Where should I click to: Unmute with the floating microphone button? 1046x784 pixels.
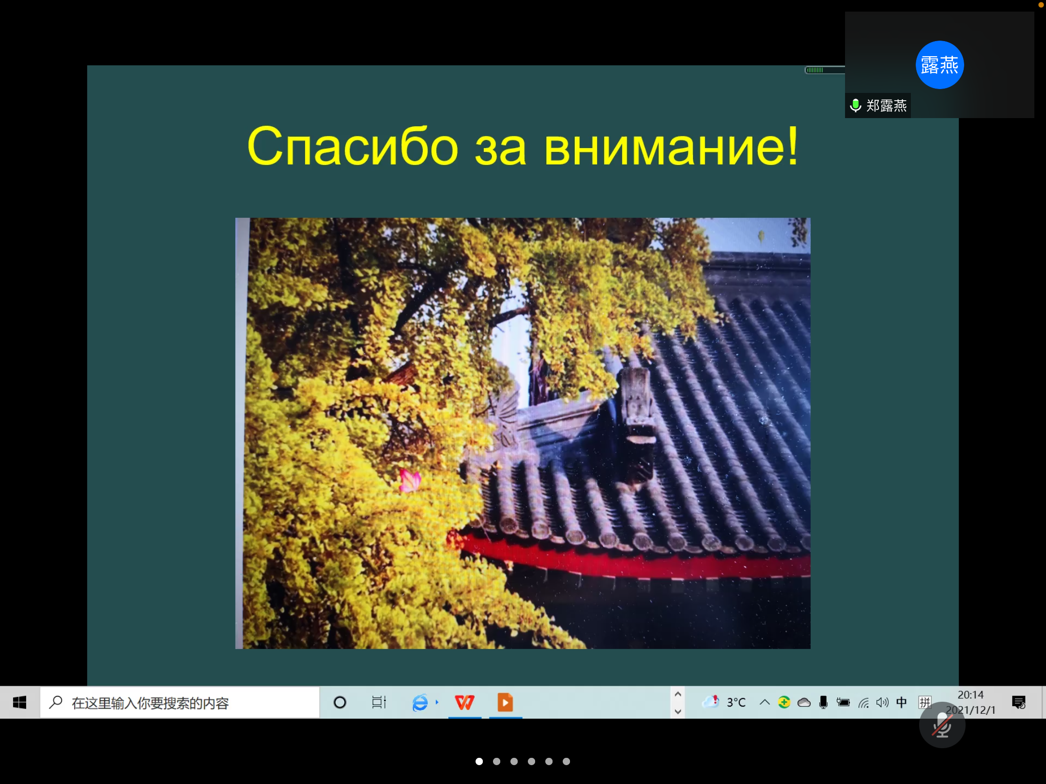942,725
